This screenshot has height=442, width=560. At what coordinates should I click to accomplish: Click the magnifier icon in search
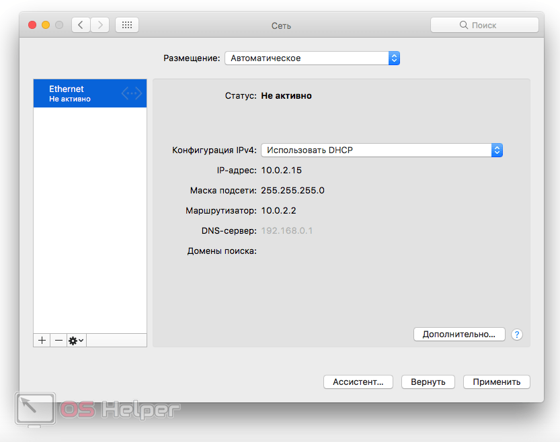click(x=463, y=25)
